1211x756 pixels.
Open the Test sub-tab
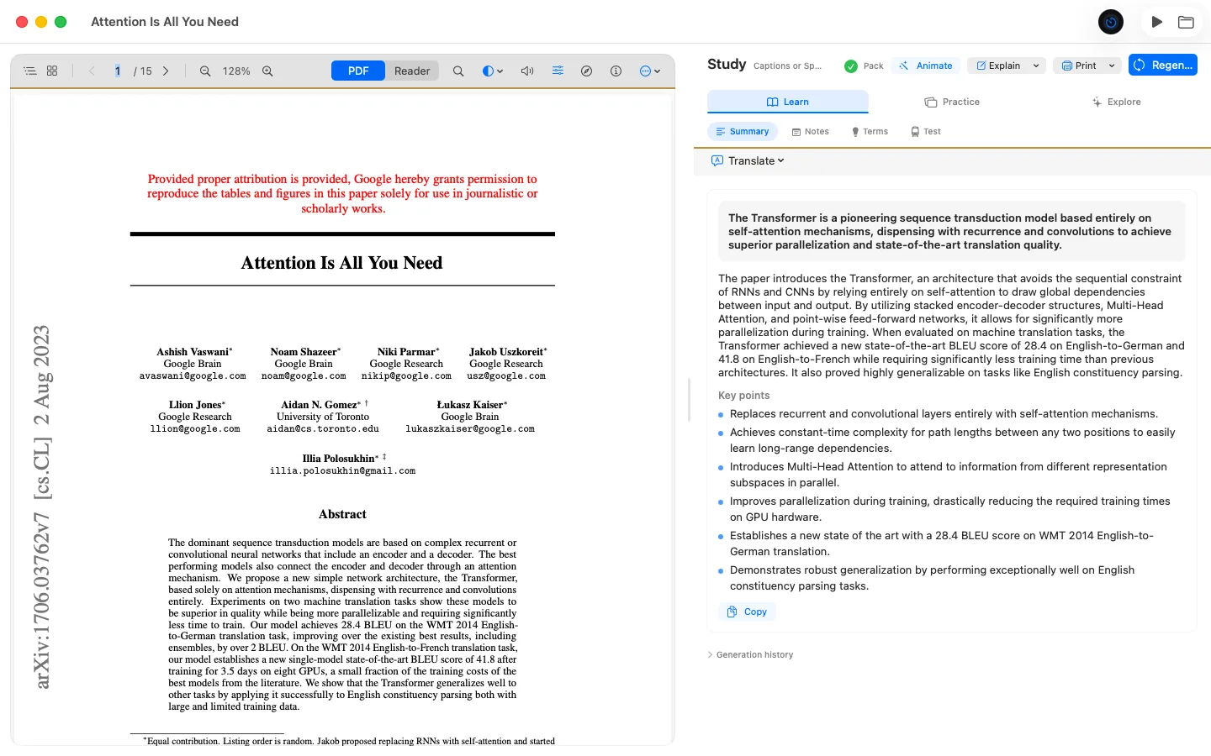click(926, 132)
